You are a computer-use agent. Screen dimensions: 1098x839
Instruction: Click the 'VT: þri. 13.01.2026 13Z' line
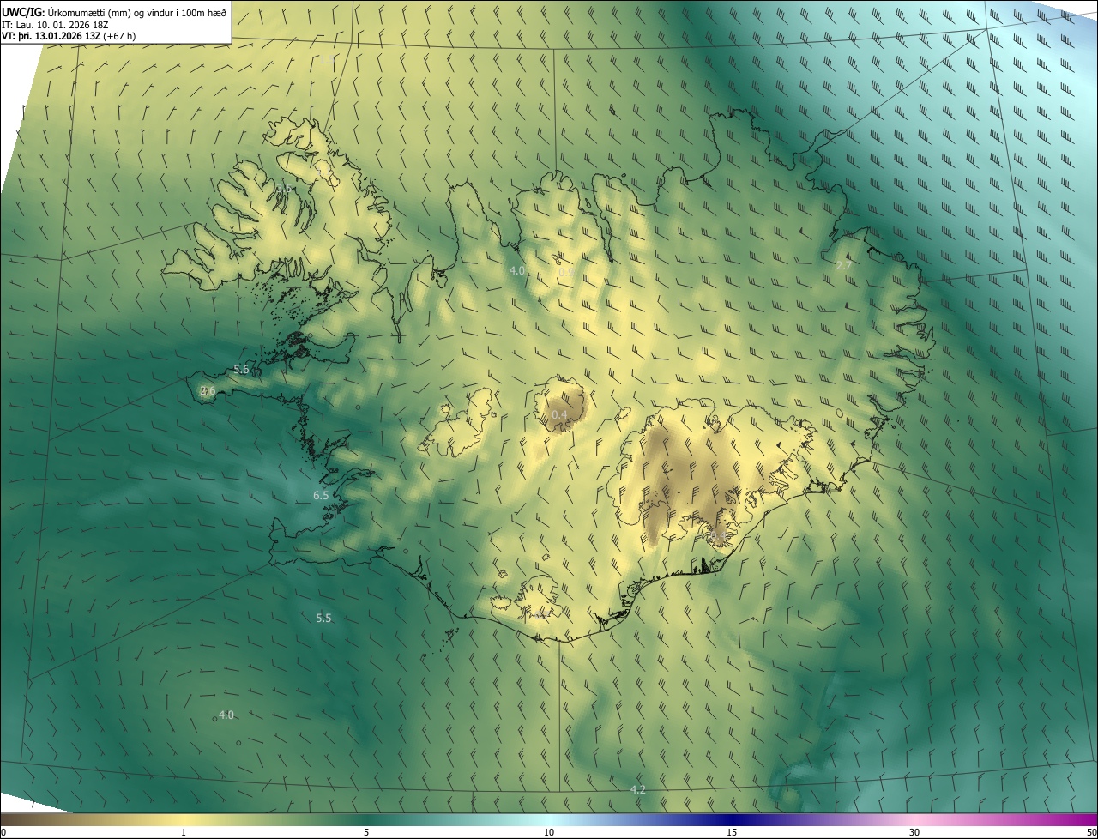[x=68, y=36]
